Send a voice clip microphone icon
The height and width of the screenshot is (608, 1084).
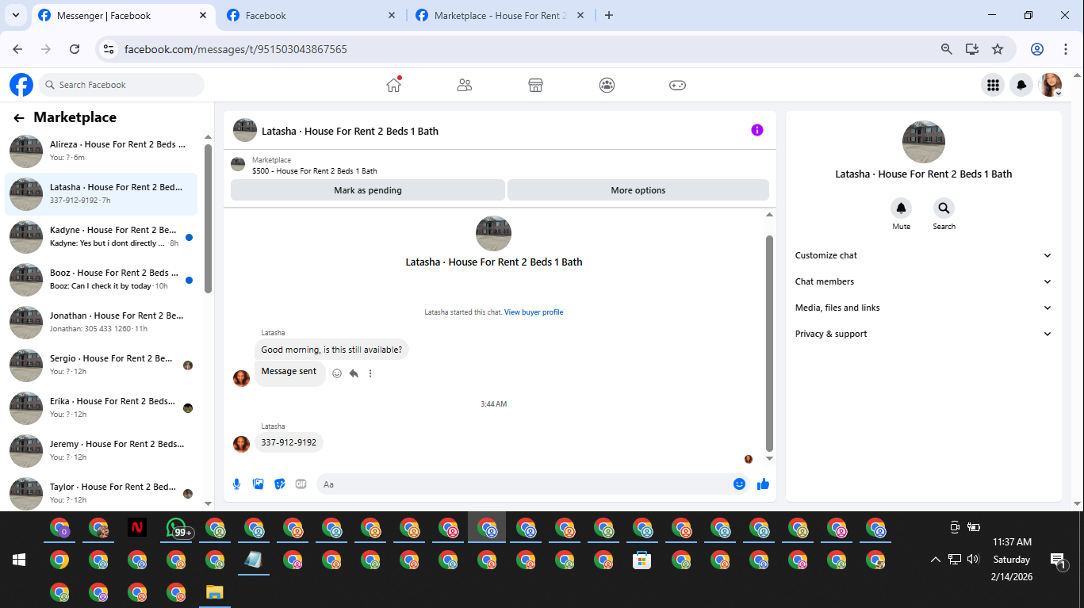pyautogui.click(x=236, y=484)
